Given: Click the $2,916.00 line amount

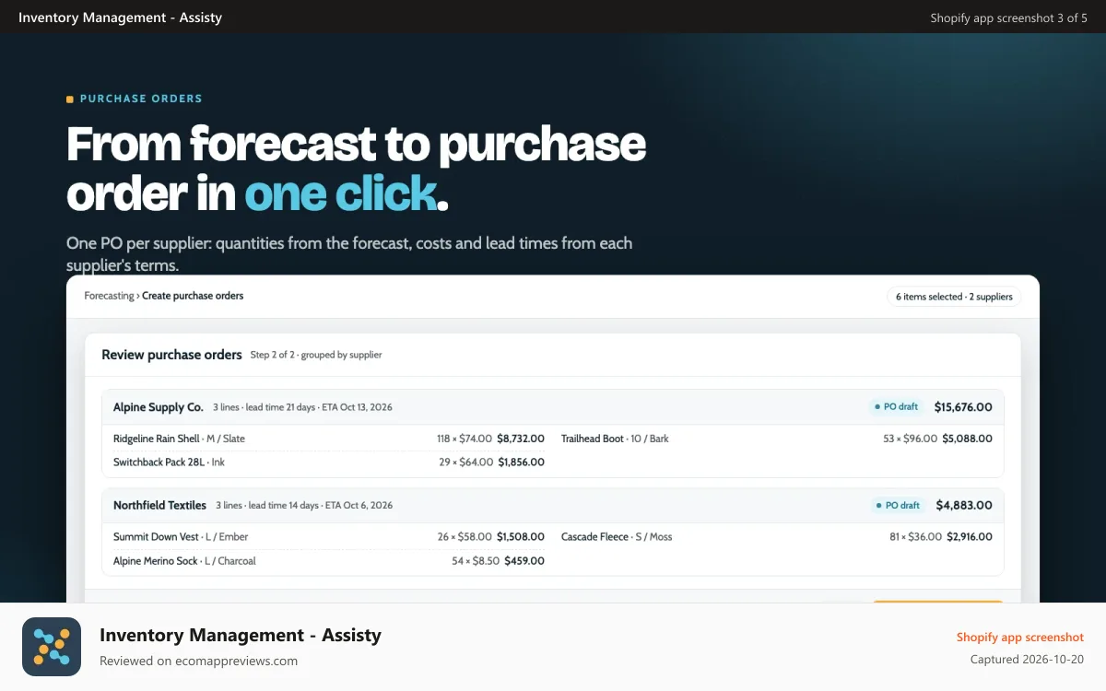Looking at the screenshot, I should (x=970, y=536).
